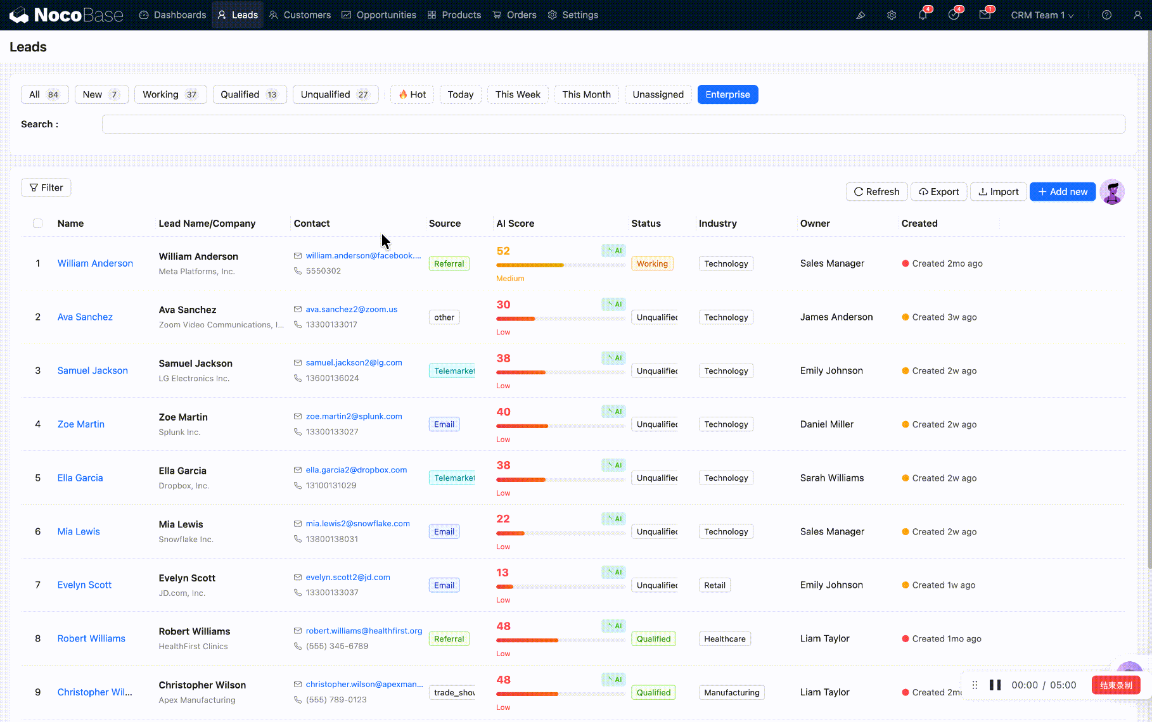Open the plugin settings gear icon

pos(892,15)
